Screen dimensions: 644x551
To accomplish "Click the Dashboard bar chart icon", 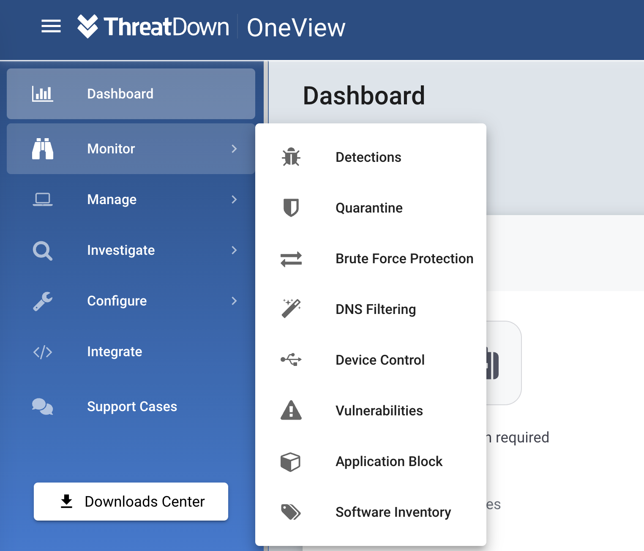I will (43, 94).
